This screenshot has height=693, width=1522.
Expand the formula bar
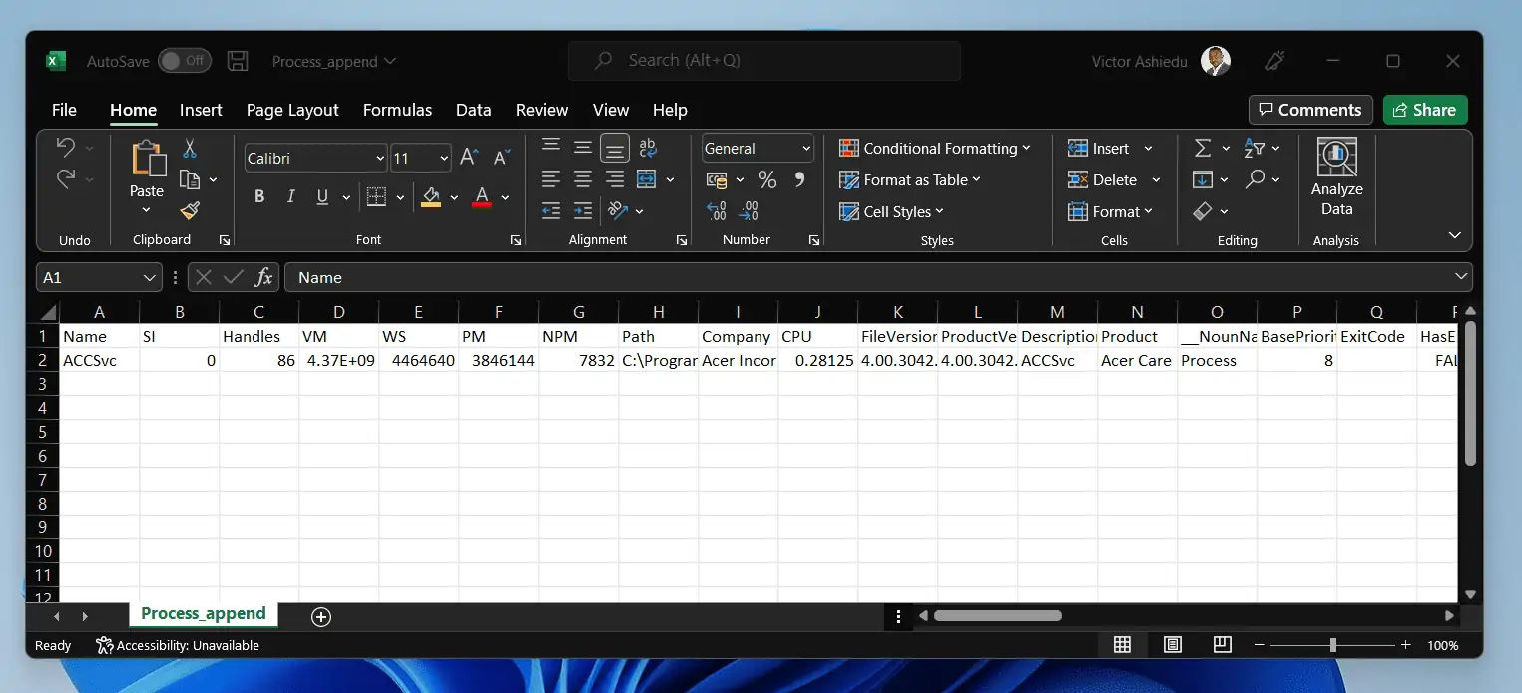(1461, 277)
